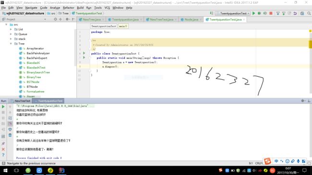This screenshot has width=312, height=175.
Task: Open the Navigate menu
Action: point(31,8)
